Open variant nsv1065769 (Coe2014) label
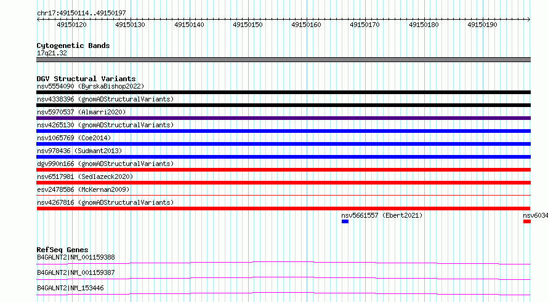 74,138
